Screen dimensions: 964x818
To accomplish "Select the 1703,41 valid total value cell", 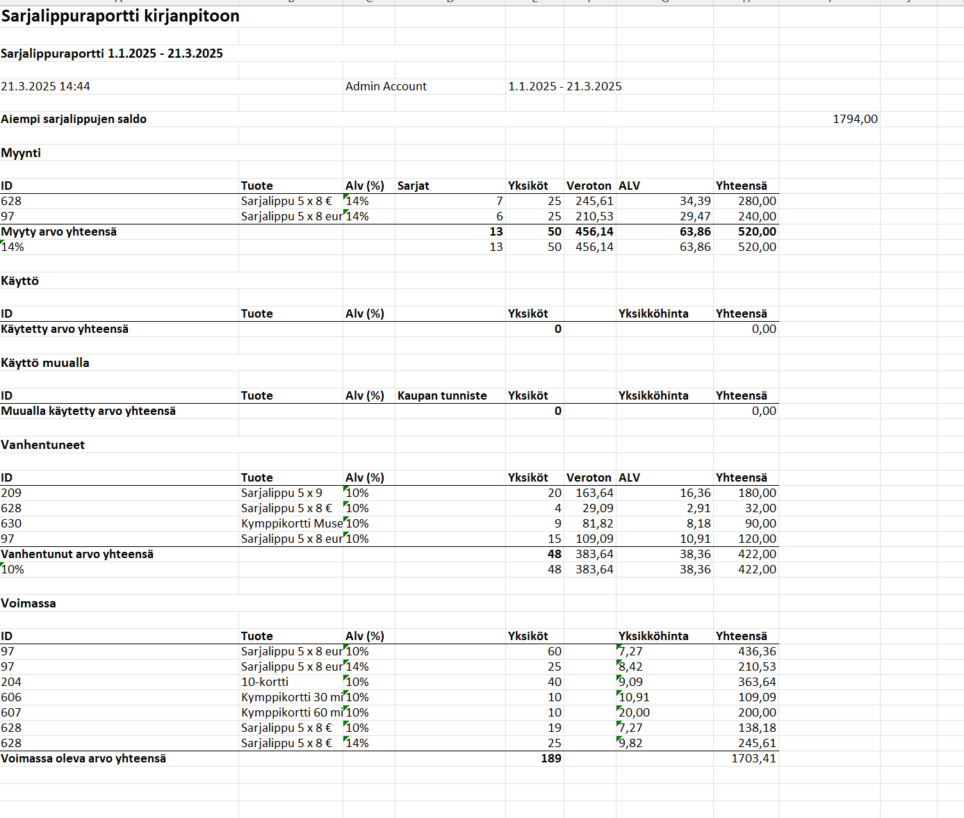I will 753,758.
